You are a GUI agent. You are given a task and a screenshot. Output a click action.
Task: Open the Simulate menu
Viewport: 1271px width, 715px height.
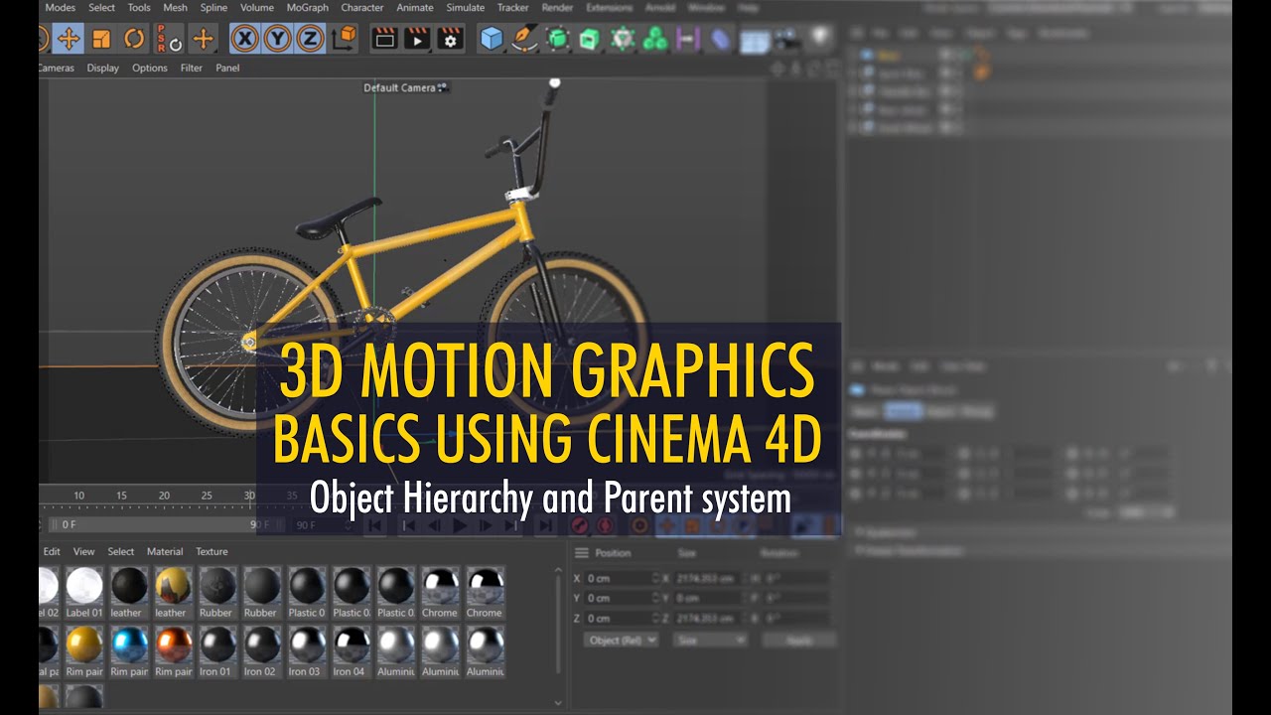point(465,7)
